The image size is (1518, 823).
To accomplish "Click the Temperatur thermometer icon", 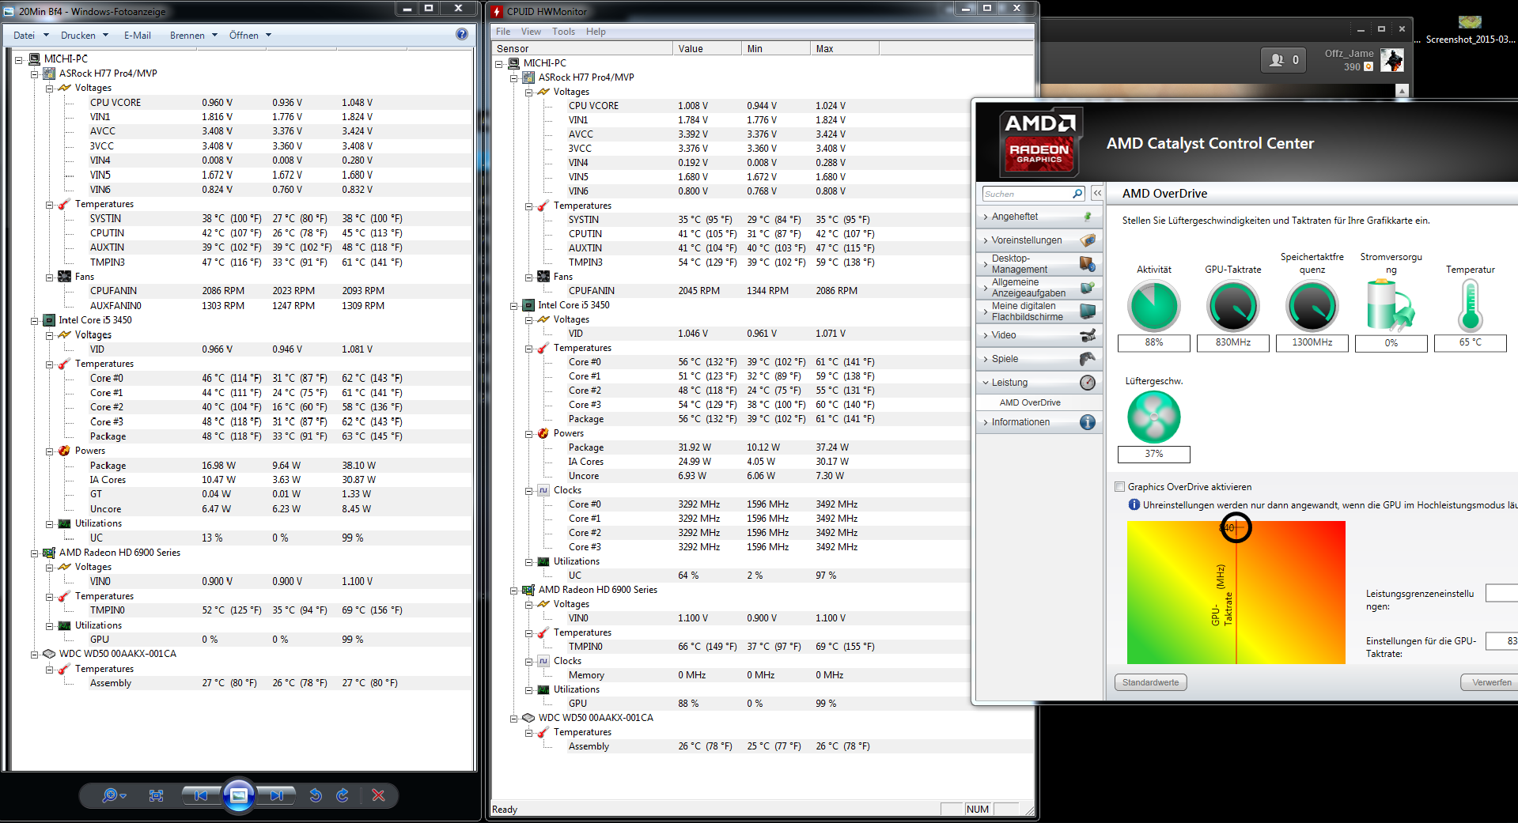I will tap(1471, 306).
